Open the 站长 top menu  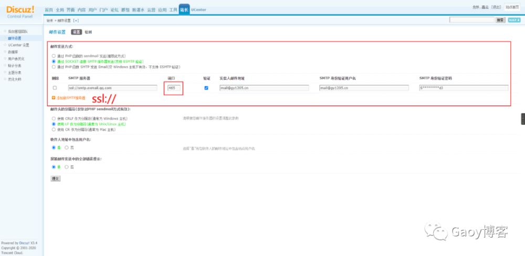184,9
